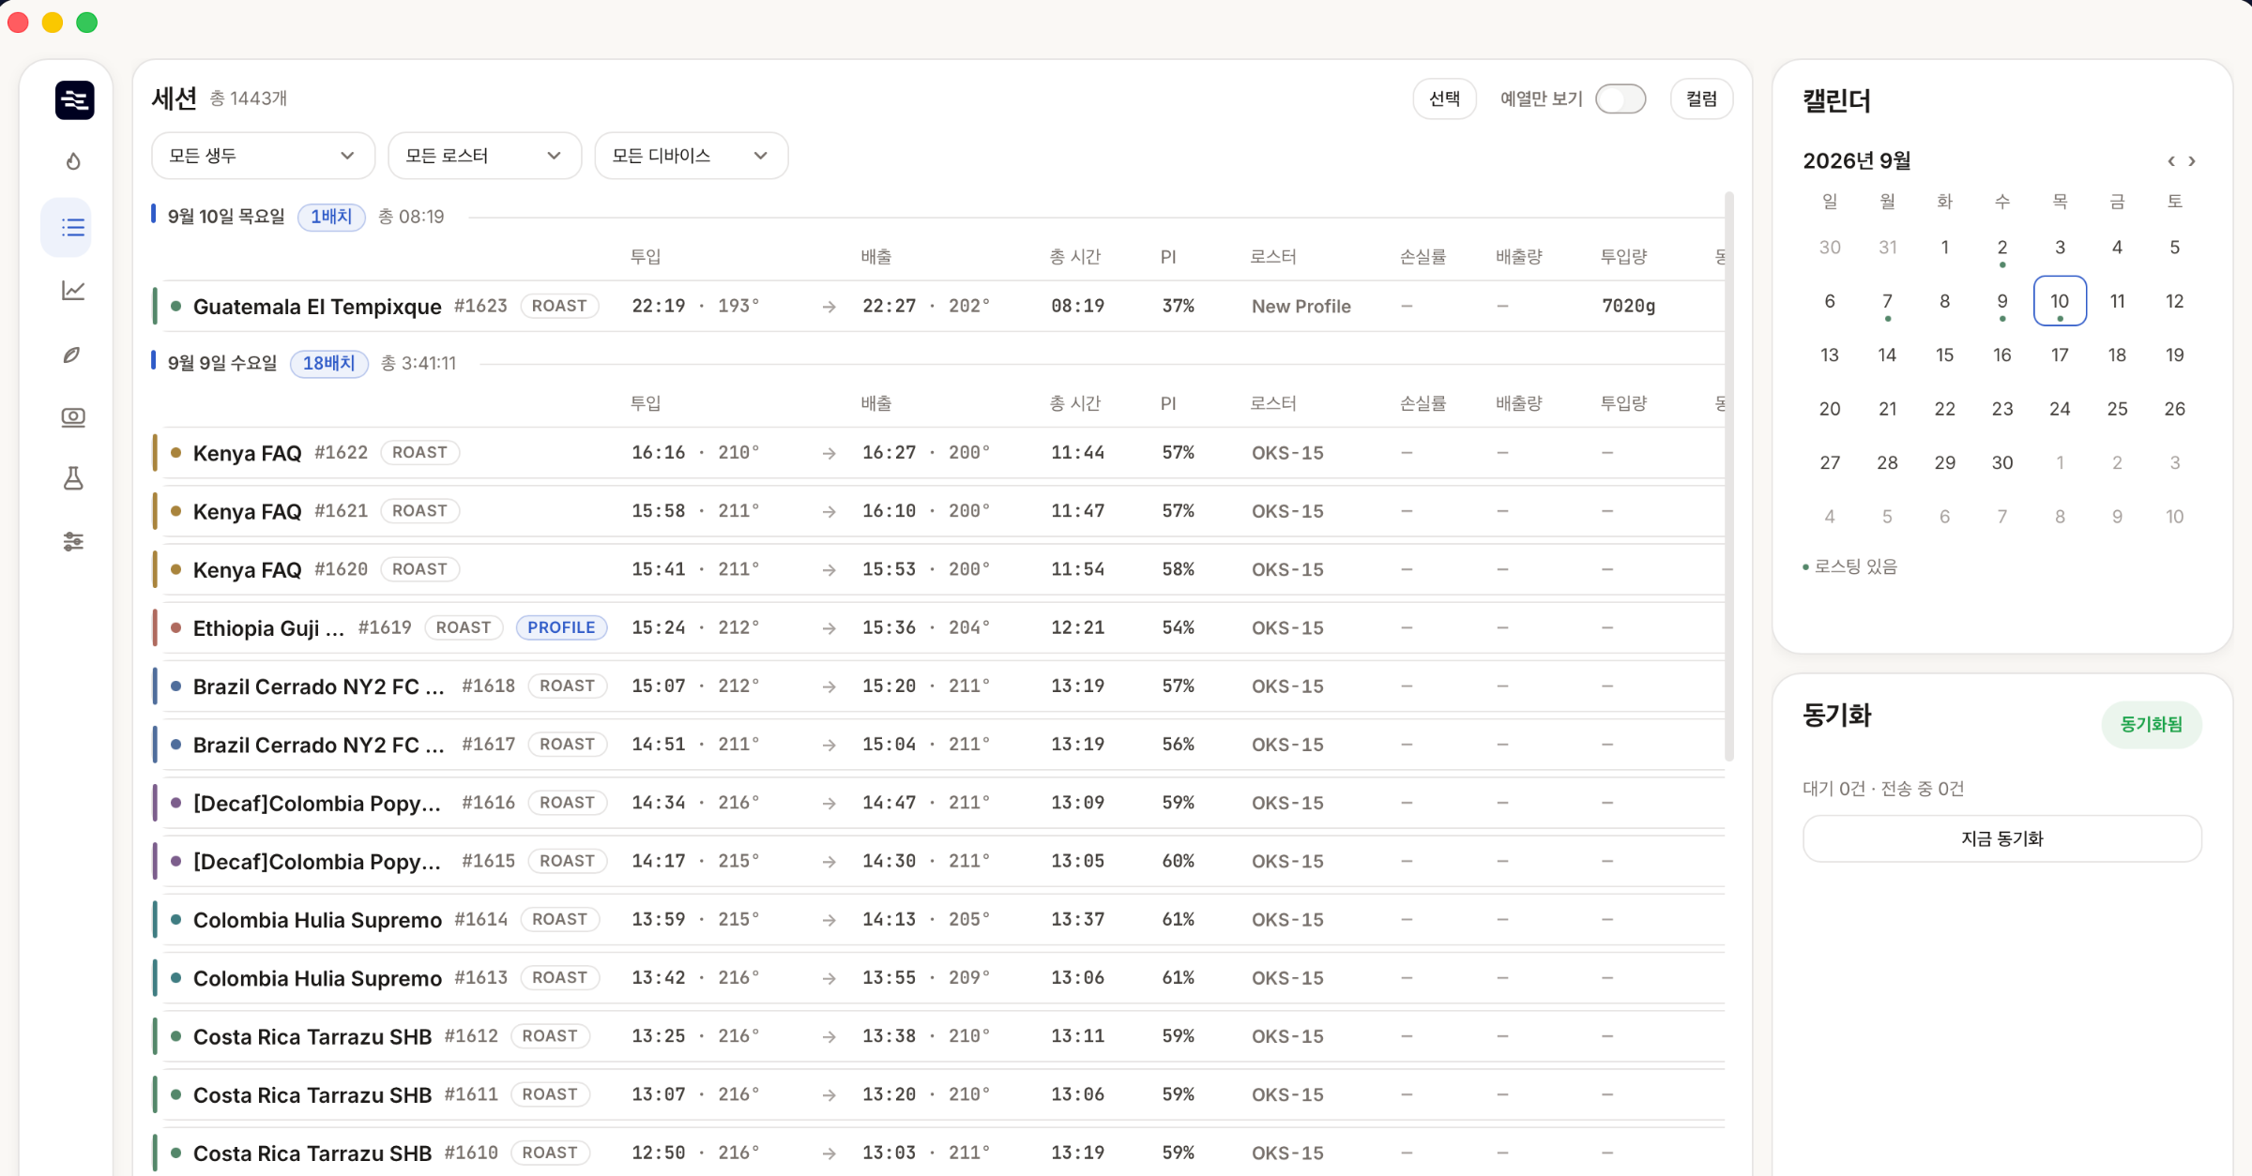
Task: Go to next month in calendar
Action: click(2193, 161)
